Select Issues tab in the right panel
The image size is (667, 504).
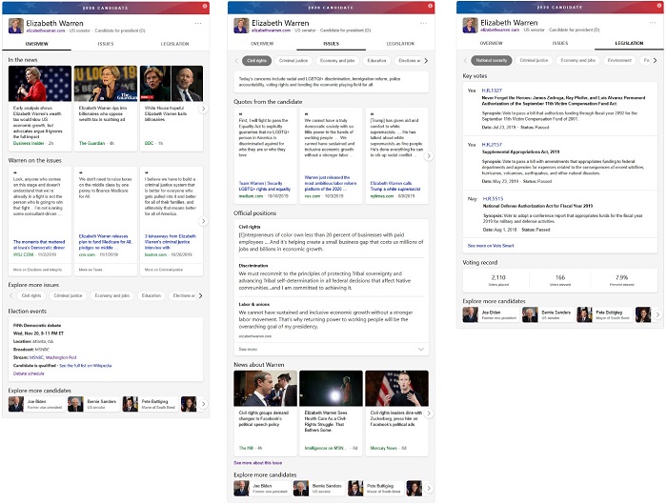coord(560,44)
